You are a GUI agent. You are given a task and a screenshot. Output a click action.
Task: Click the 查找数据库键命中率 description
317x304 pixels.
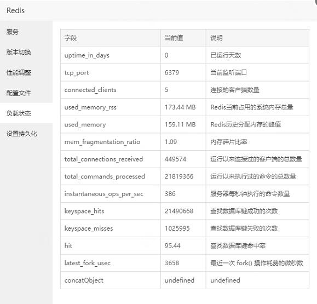(x=238, y=246)
